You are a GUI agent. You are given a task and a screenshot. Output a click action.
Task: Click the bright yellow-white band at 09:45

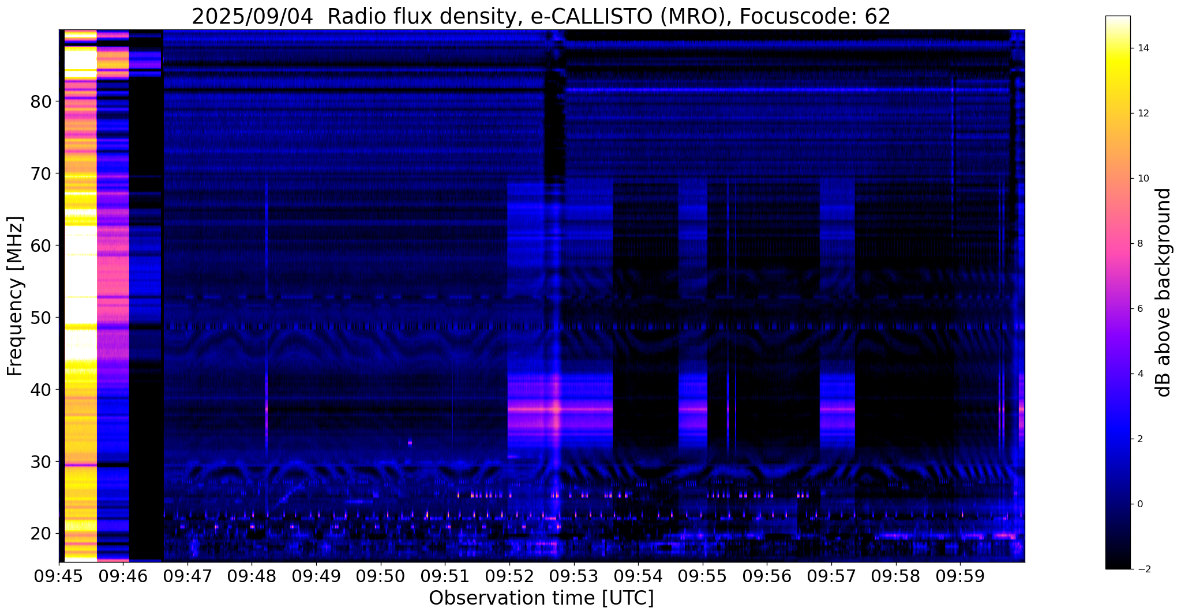(x=80, y=295)
